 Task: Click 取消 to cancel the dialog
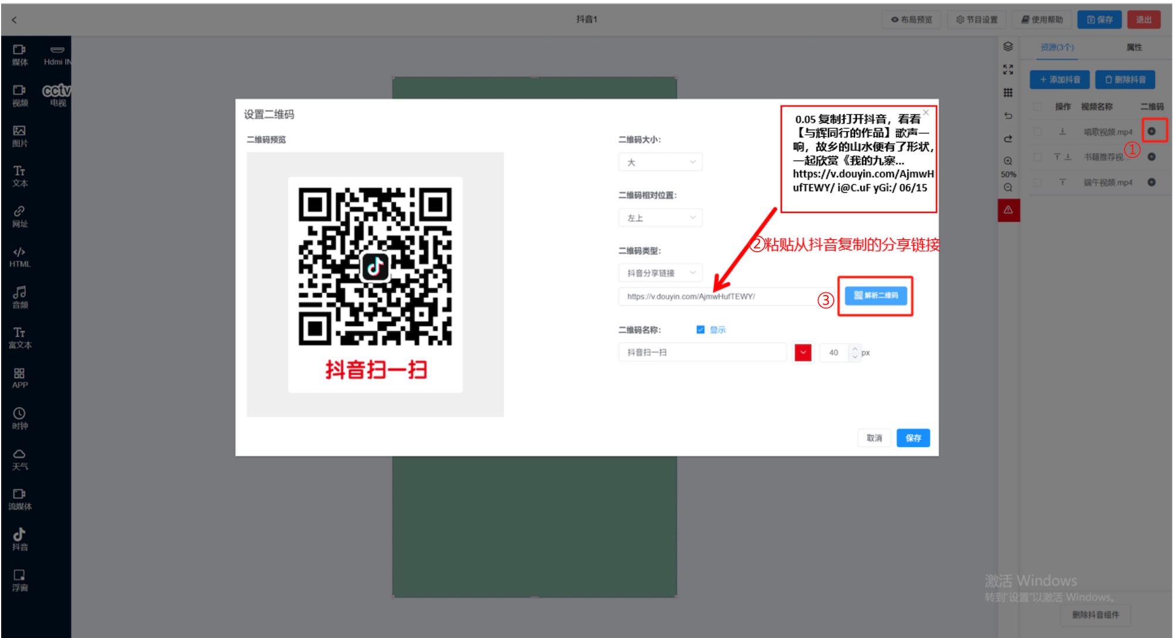click(874, 438)
